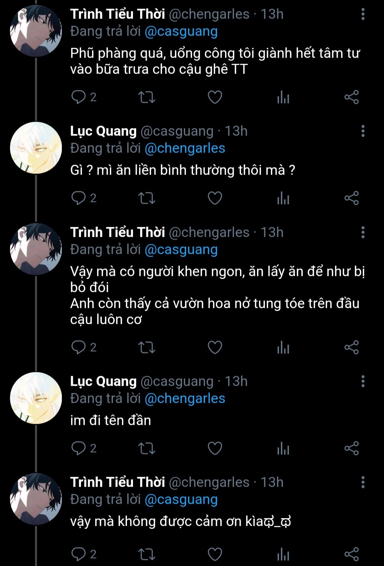Image resolution: width=384 pixels, height=566 pixels.
Task: Like the "Phũ phàng quá" tweet
Action: 215,97
